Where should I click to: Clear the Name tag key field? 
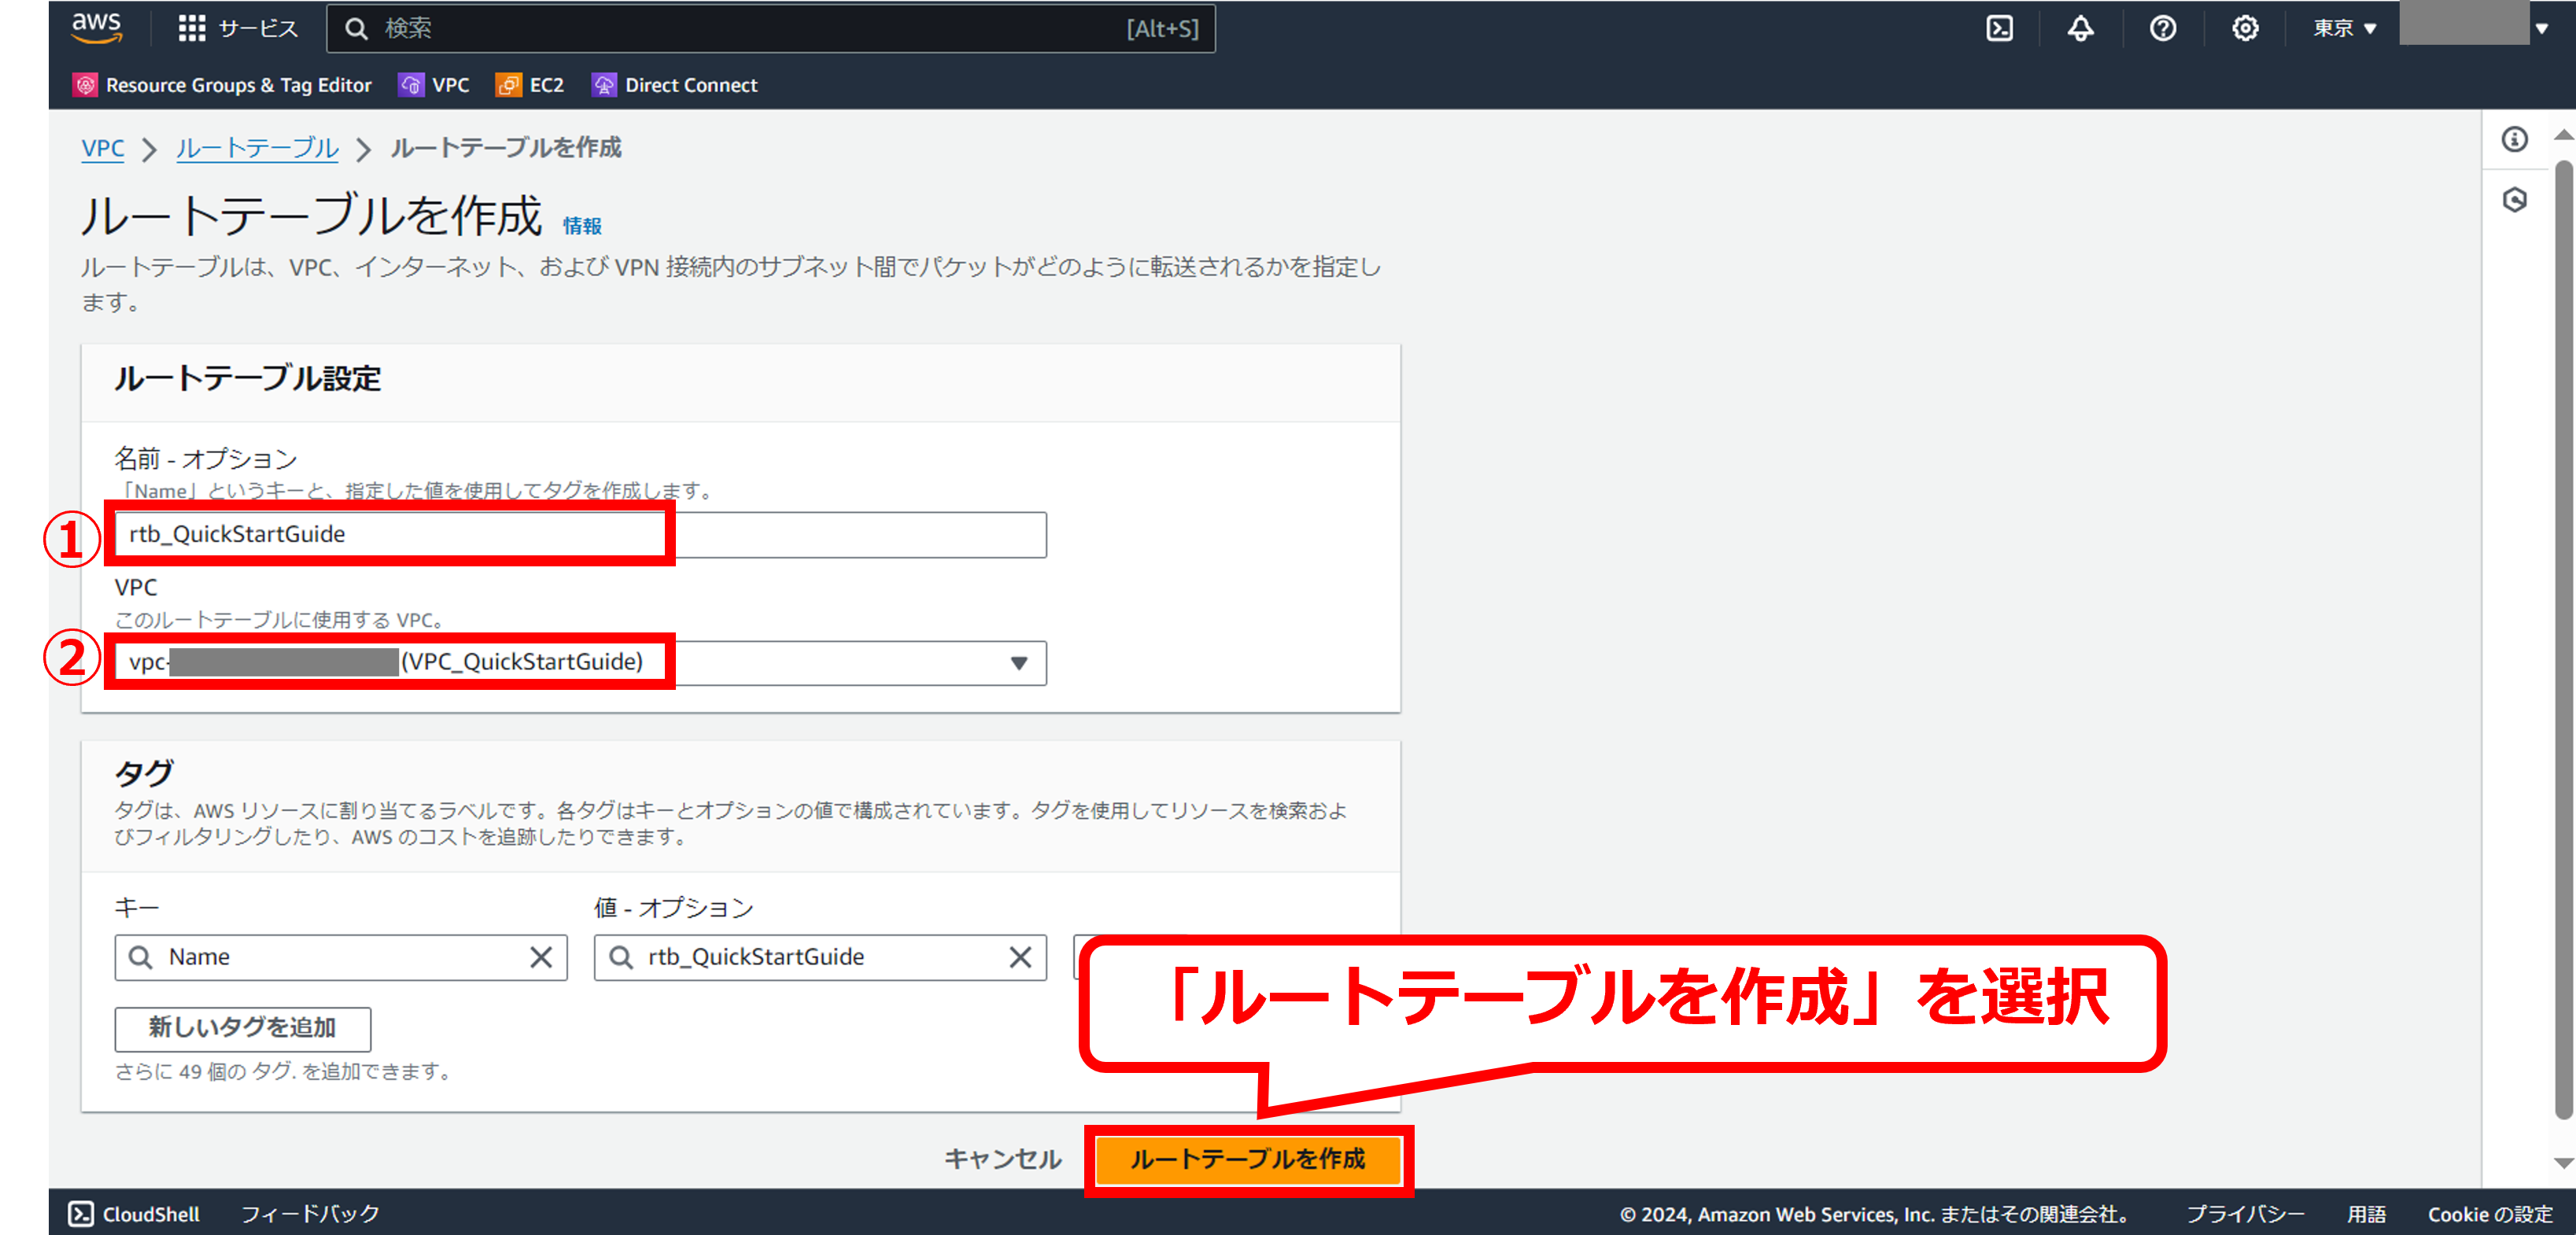tap(541, 957)
